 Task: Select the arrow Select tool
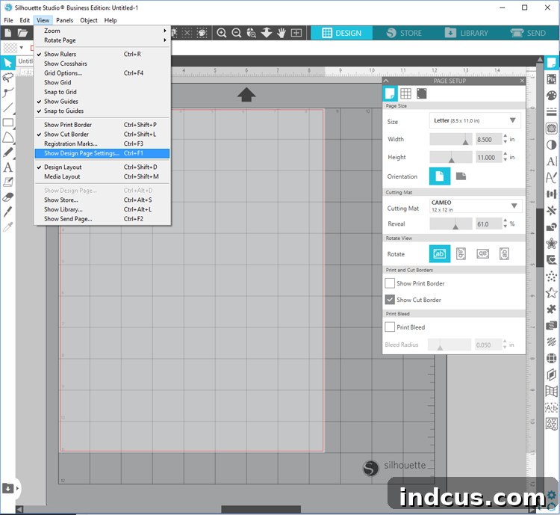click(x=8, y=63)
